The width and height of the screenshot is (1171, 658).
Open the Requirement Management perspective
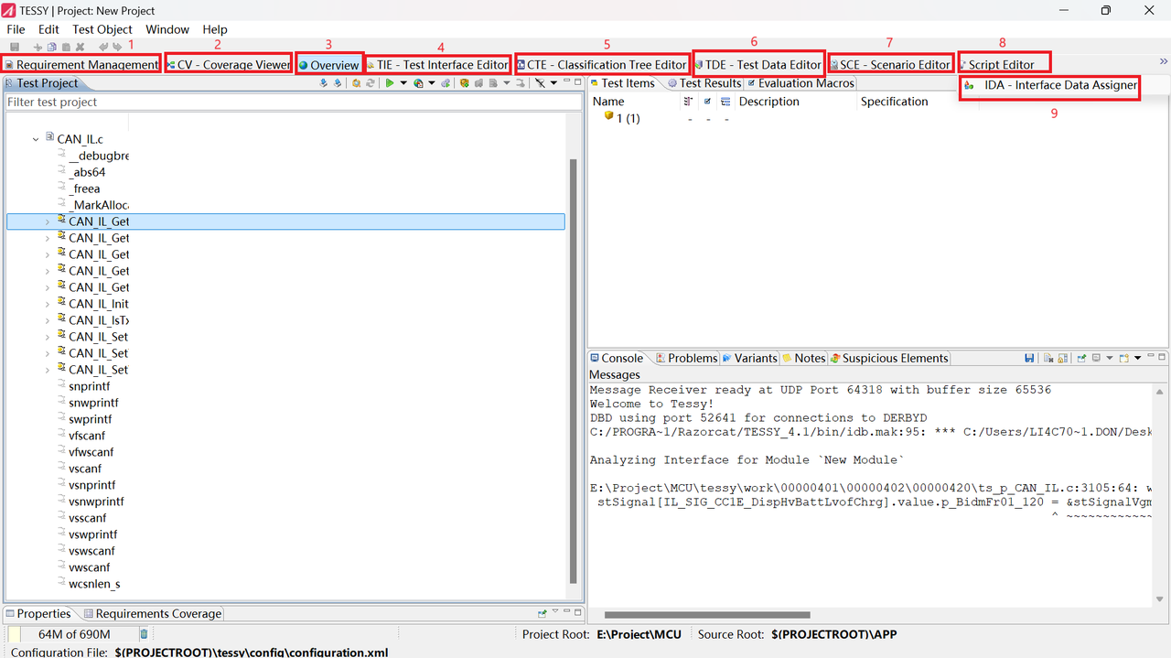pos(81,65)
